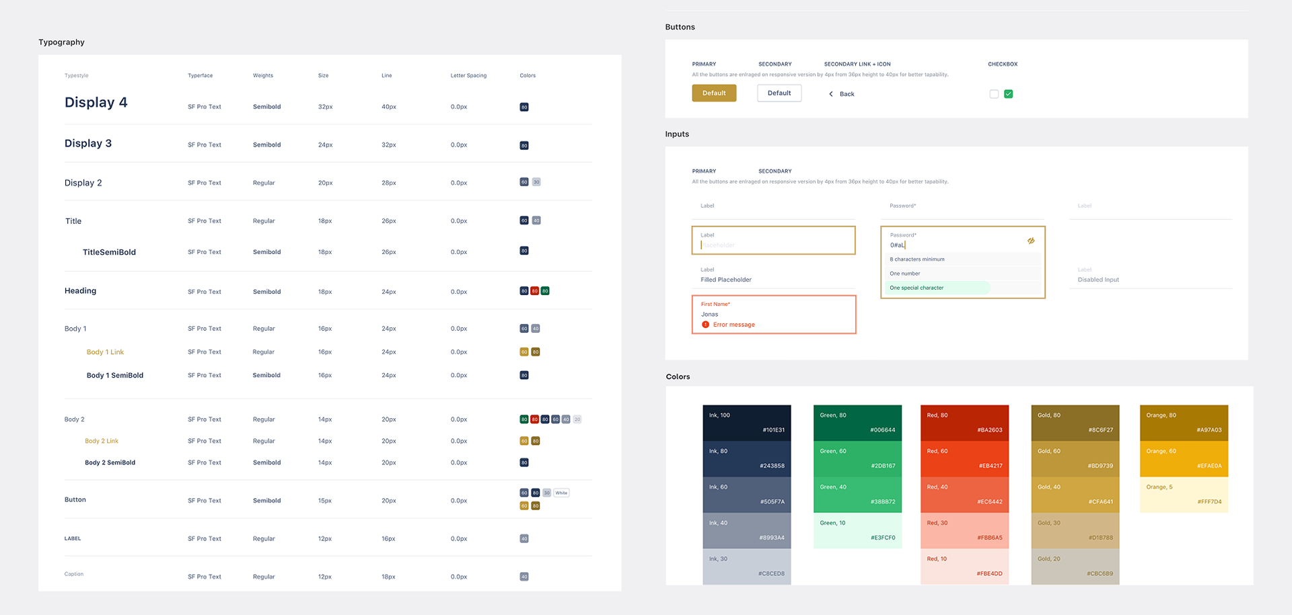Select the Ink, 100 #101E31 swatch

coord(746,423)
